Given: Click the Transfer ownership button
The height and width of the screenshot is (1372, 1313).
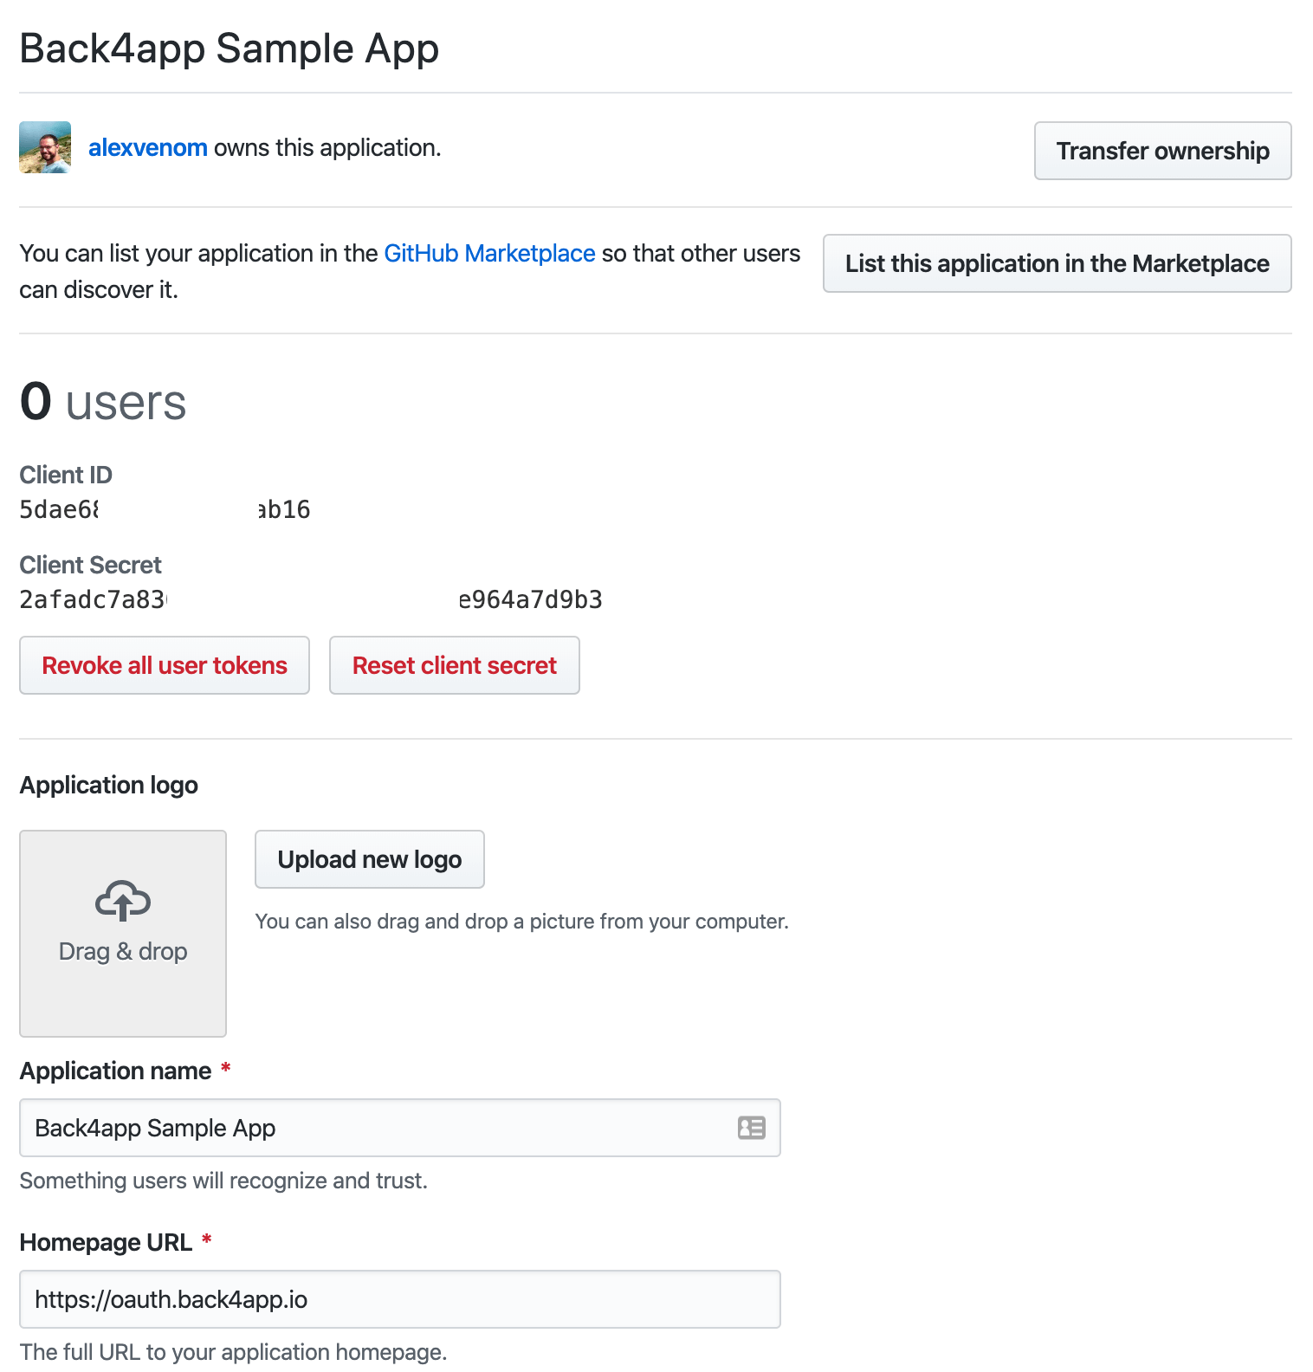Looking at the screenshot, I should click(x=1161, y=151).
